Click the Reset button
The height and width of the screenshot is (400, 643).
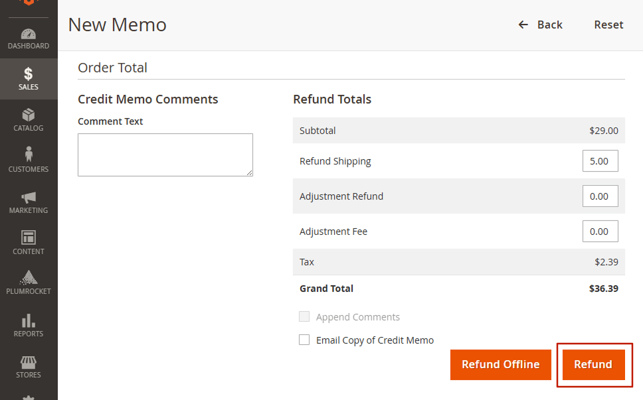(608, 25)
